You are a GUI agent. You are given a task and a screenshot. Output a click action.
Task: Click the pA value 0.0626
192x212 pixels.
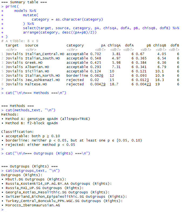tap(97, 76)
